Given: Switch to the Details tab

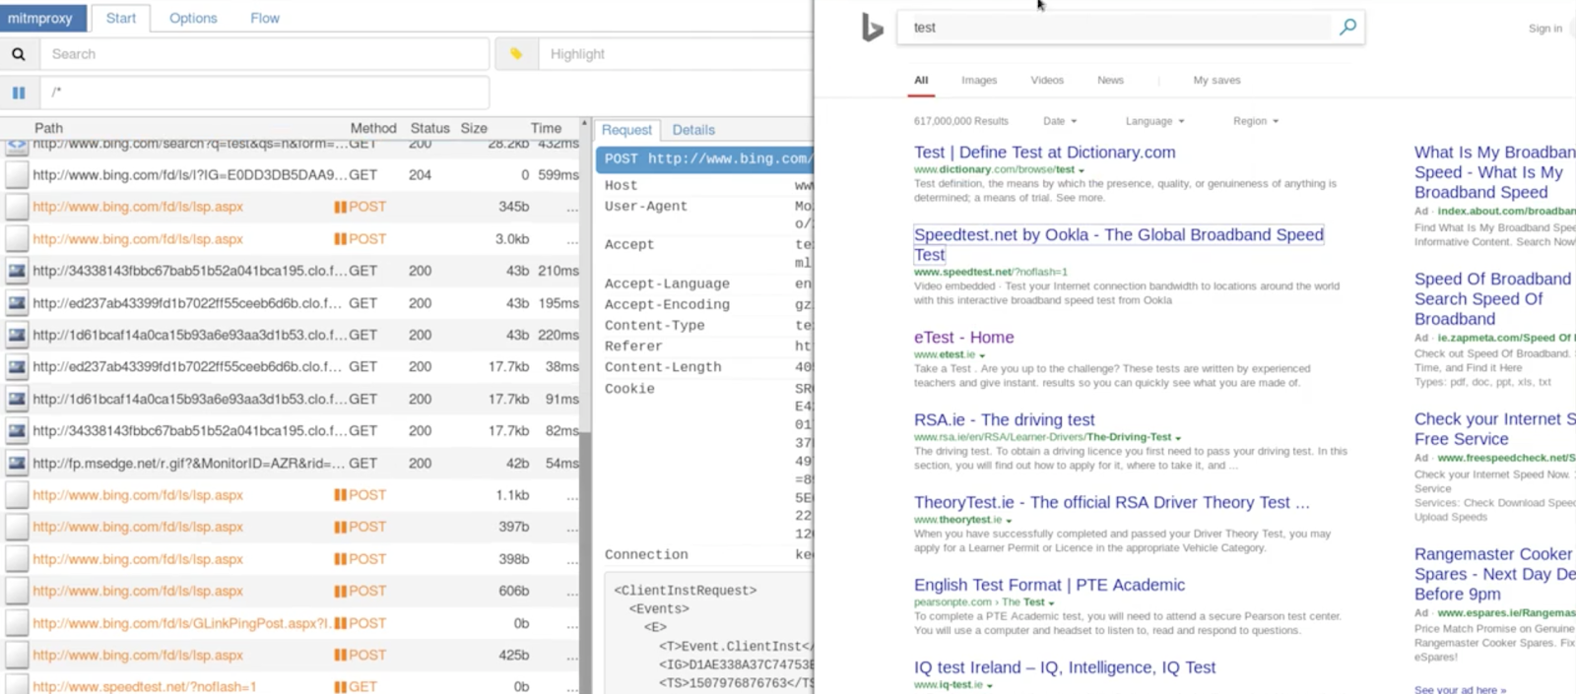Looking at the screenshot, I should click(693, 130).
